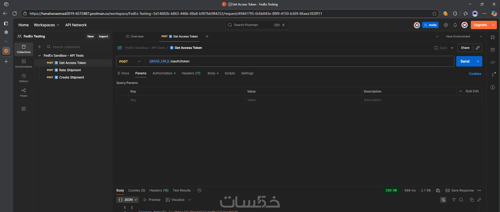Open the response Headers (16) tab
This screenshot has height=212, width=500.
159,190
